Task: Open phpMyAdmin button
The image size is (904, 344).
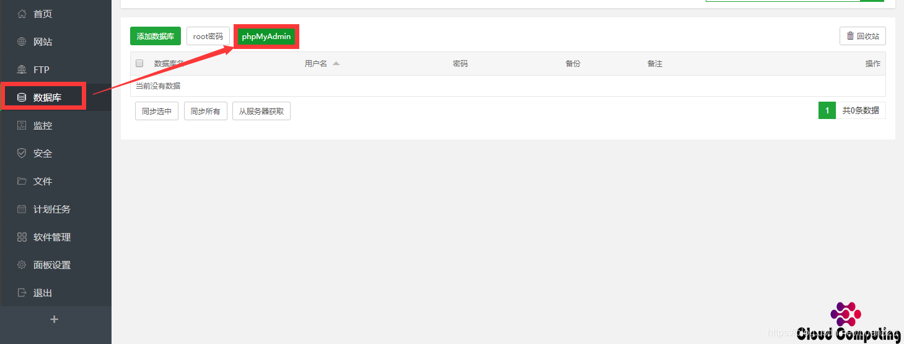Action: [266, 36]
